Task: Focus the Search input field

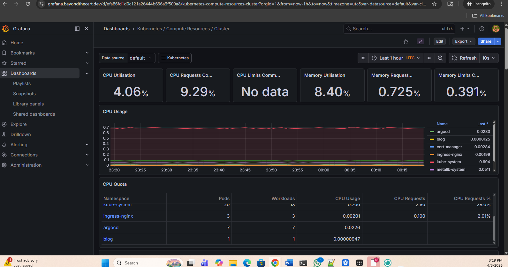Action: (399, 29)
